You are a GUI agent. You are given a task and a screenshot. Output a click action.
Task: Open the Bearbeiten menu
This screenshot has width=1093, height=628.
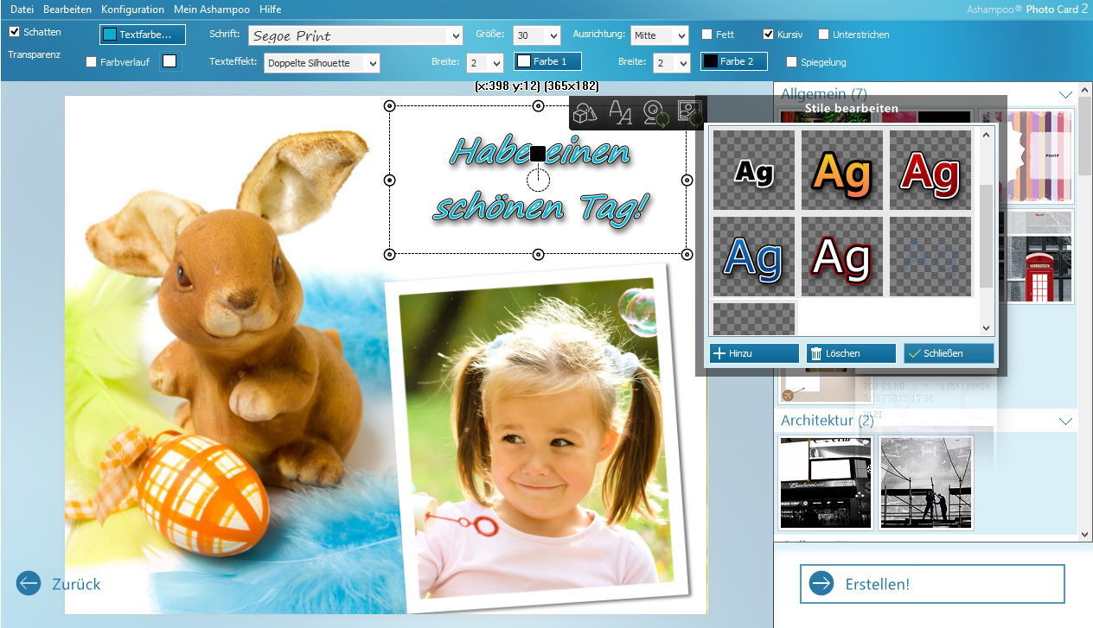(67, 9)
